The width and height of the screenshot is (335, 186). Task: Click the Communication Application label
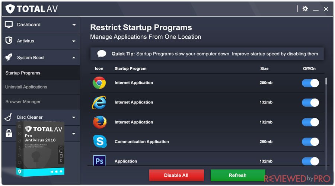pyautogui.click(x=142, y=142)
